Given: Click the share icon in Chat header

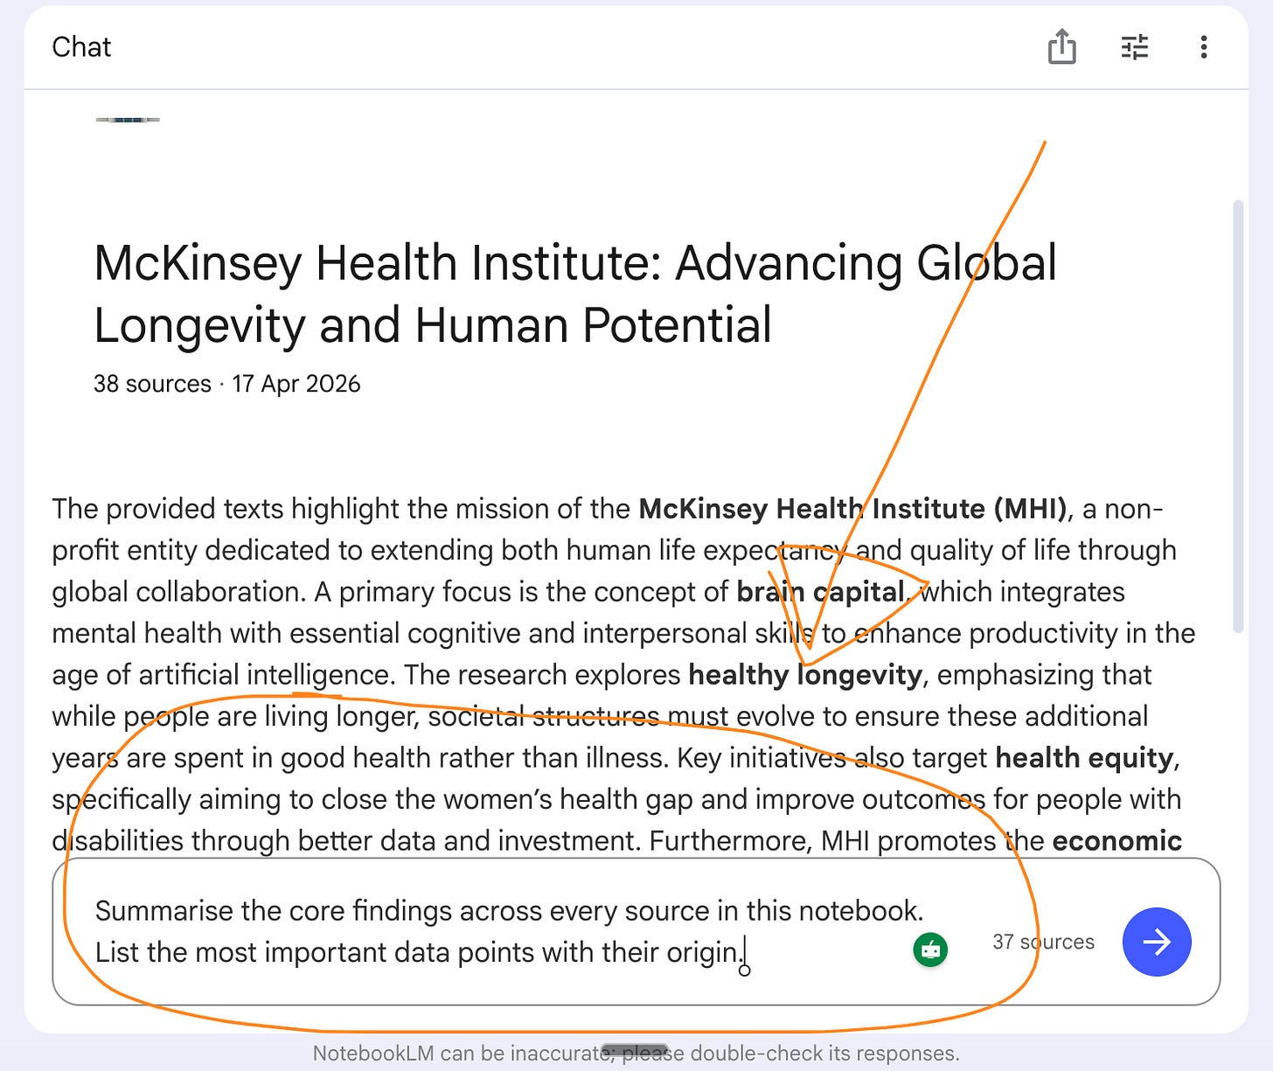Looking at the screenshot, I should tap(1061, 46).
